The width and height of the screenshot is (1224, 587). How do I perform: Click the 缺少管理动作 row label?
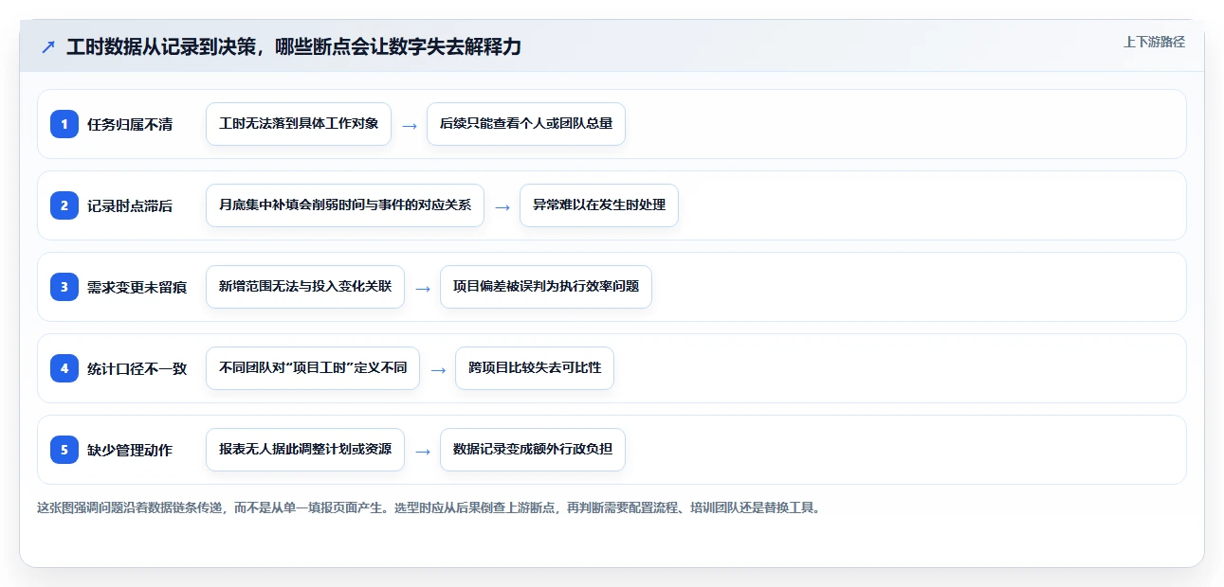pyautogui.click(x=130, y=450)
